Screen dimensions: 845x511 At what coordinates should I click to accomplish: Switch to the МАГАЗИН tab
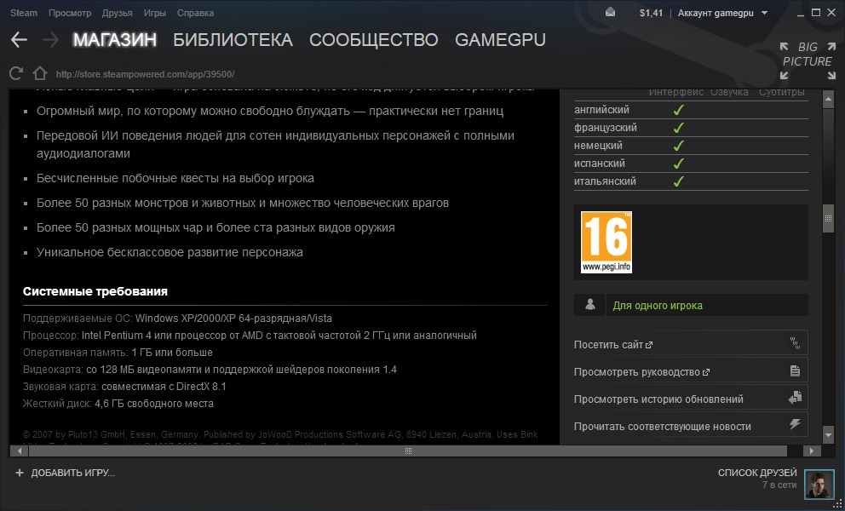(x=115, y=39)
